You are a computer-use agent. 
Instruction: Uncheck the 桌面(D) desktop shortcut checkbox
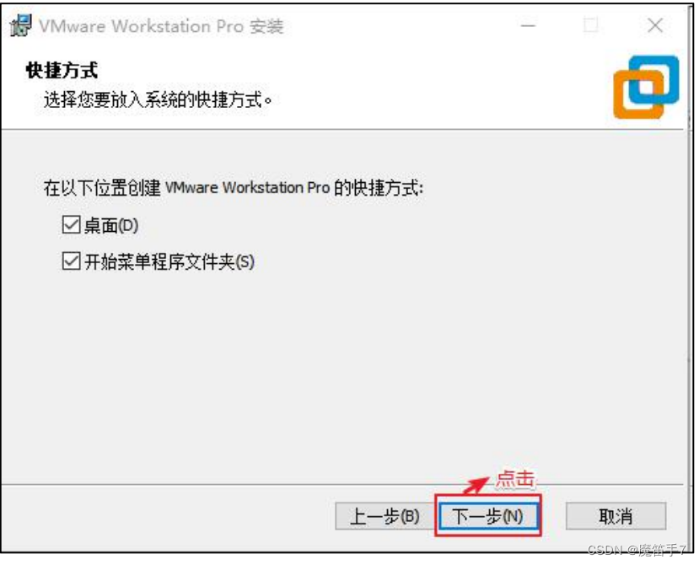71,225
